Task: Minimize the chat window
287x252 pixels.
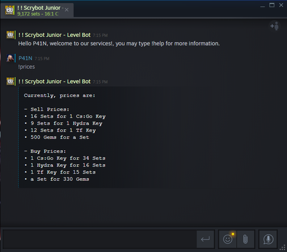Action: coord(262,5)
